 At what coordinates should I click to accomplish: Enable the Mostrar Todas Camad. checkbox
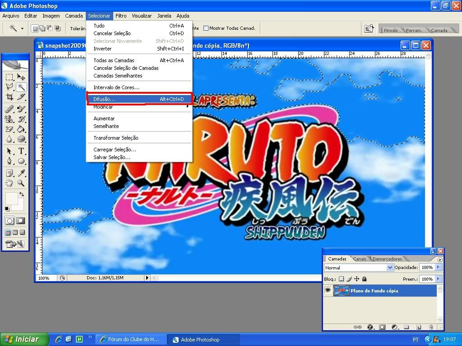[x=206, y=28]
